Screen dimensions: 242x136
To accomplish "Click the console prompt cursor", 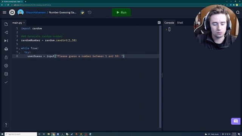I will click(x=169, y=29).
